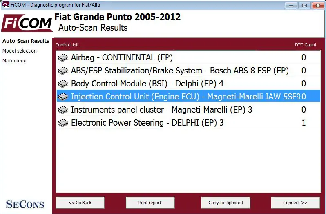Click the Electronic Power Steering chip icon
The height and width of the screenshot is (214, 326).
pos(63,123)
